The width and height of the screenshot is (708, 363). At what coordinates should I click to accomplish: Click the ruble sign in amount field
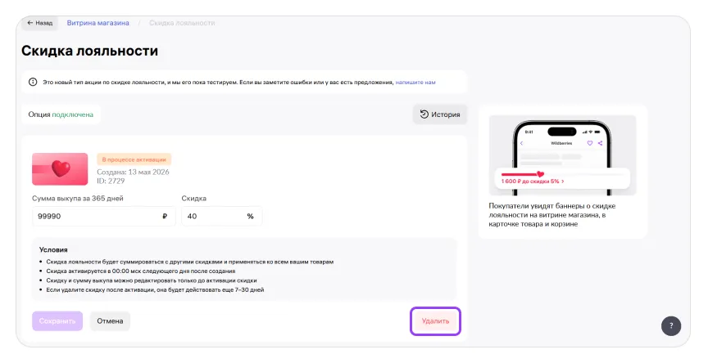[x=165, y=216]
